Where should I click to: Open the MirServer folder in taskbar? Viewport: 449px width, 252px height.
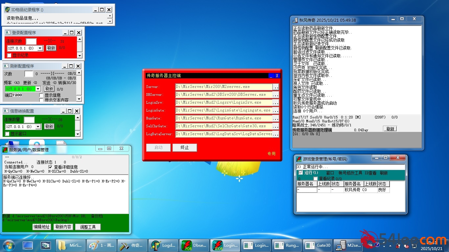click(x=71, y=245)
